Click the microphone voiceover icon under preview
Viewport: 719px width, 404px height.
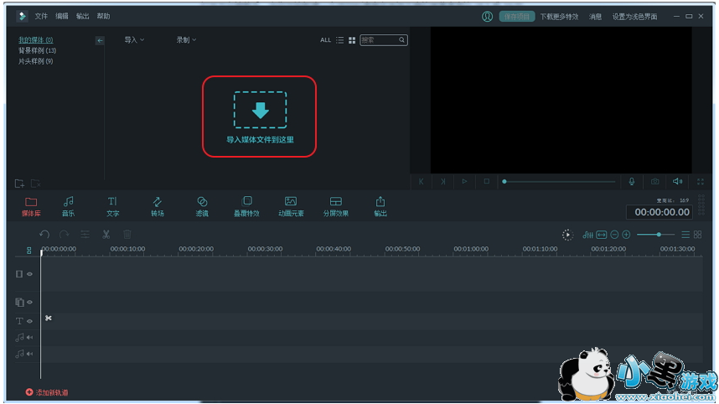[x=632, y=181]
